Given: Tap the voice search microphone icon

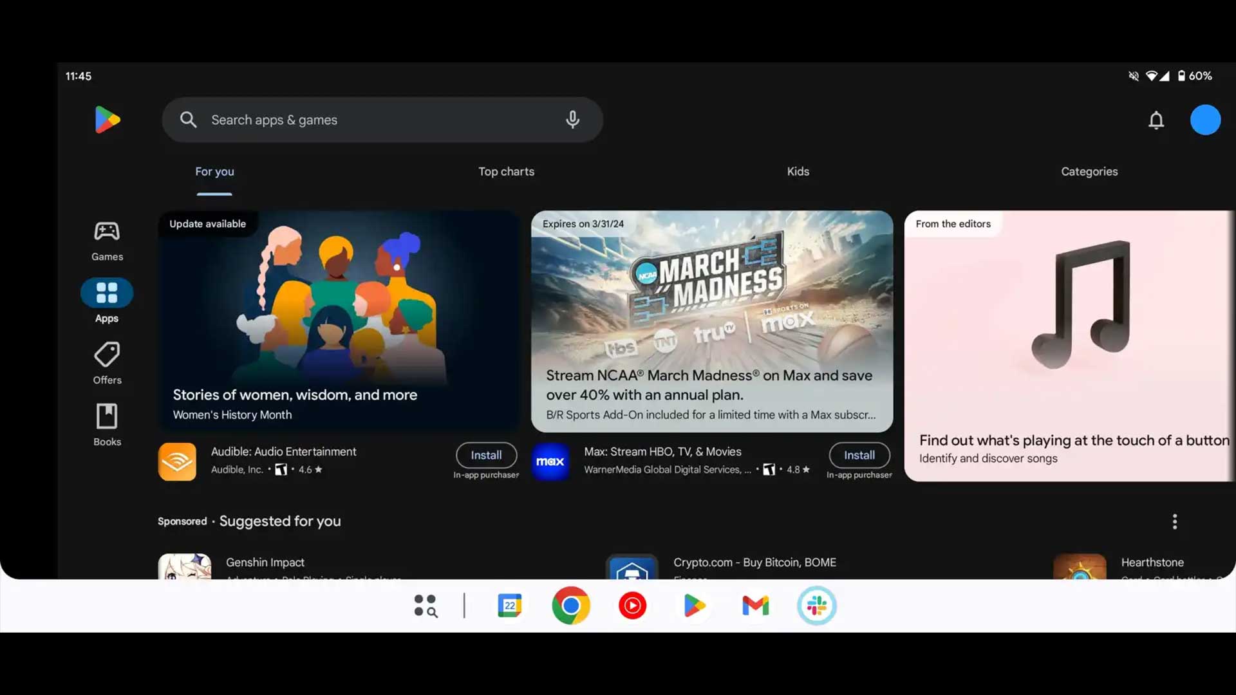Looking at the screenshot, I should (572, 120).
